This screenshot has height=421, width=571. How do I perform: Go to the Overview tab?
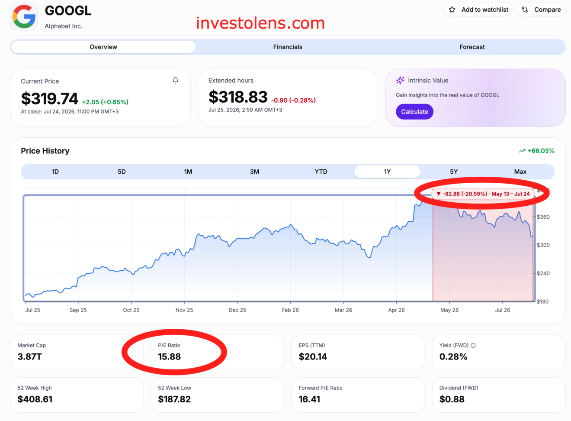pos(103,47)
